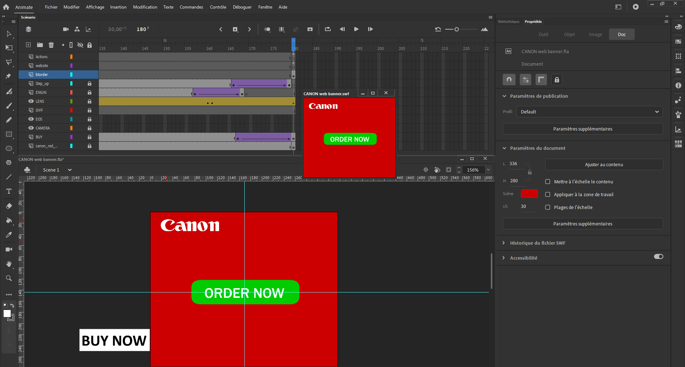This screenshot has height=367, width=685.
Task: Expand the Accessibilité section
Action: [x=504, y=258]
